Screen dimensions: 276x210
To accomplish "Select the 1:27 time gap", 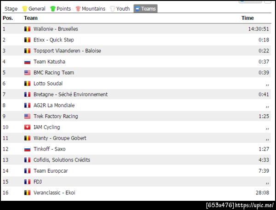I will click(264, 149).
